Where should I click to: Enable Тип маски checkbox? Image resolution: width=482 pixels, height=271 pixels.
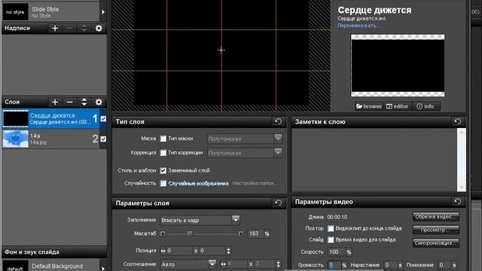point(163,139)
